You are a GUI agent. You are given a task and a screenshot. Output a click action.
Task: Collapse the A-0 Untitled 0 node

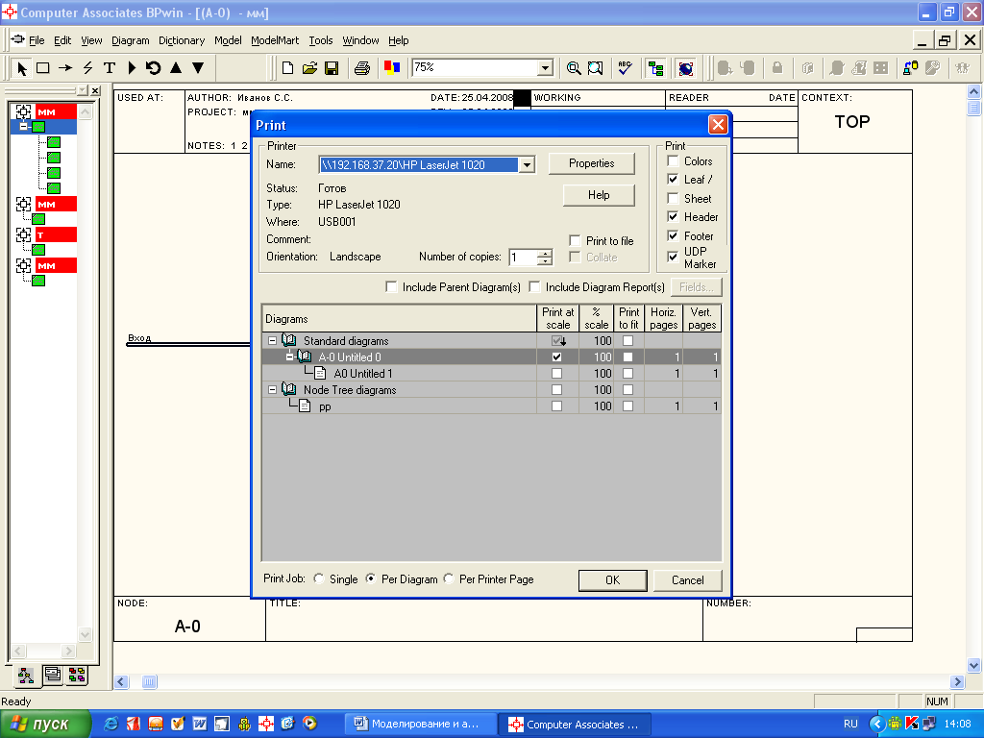point(289,357)
